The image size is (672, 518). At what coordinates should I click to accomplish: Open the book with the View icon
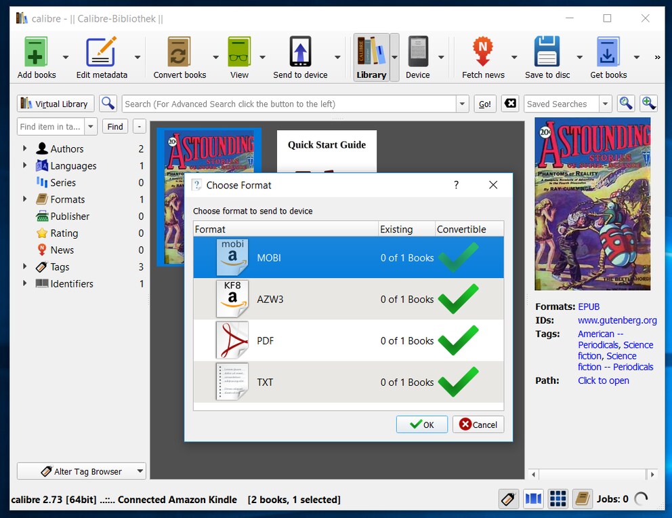(239, 52)
